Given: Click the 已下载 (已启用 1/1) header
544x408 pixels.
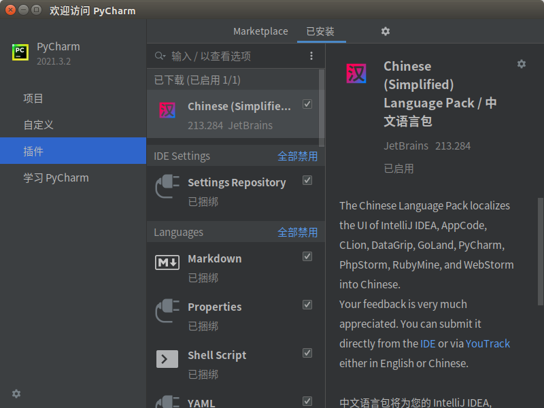Looking at the screenshot, I should 197,80.
